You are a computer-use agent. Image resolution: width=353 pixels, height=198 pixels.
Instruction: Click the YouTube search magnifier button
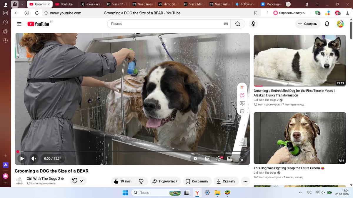[238, 24]
